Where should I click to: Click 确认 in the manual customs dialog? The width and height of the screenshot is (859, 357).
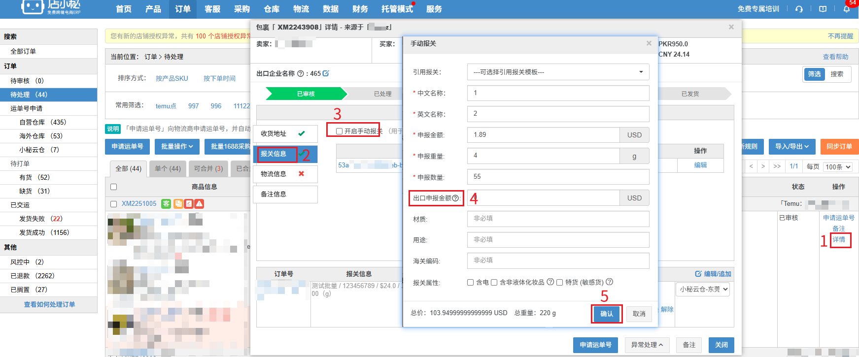click(x=607, y=314)
